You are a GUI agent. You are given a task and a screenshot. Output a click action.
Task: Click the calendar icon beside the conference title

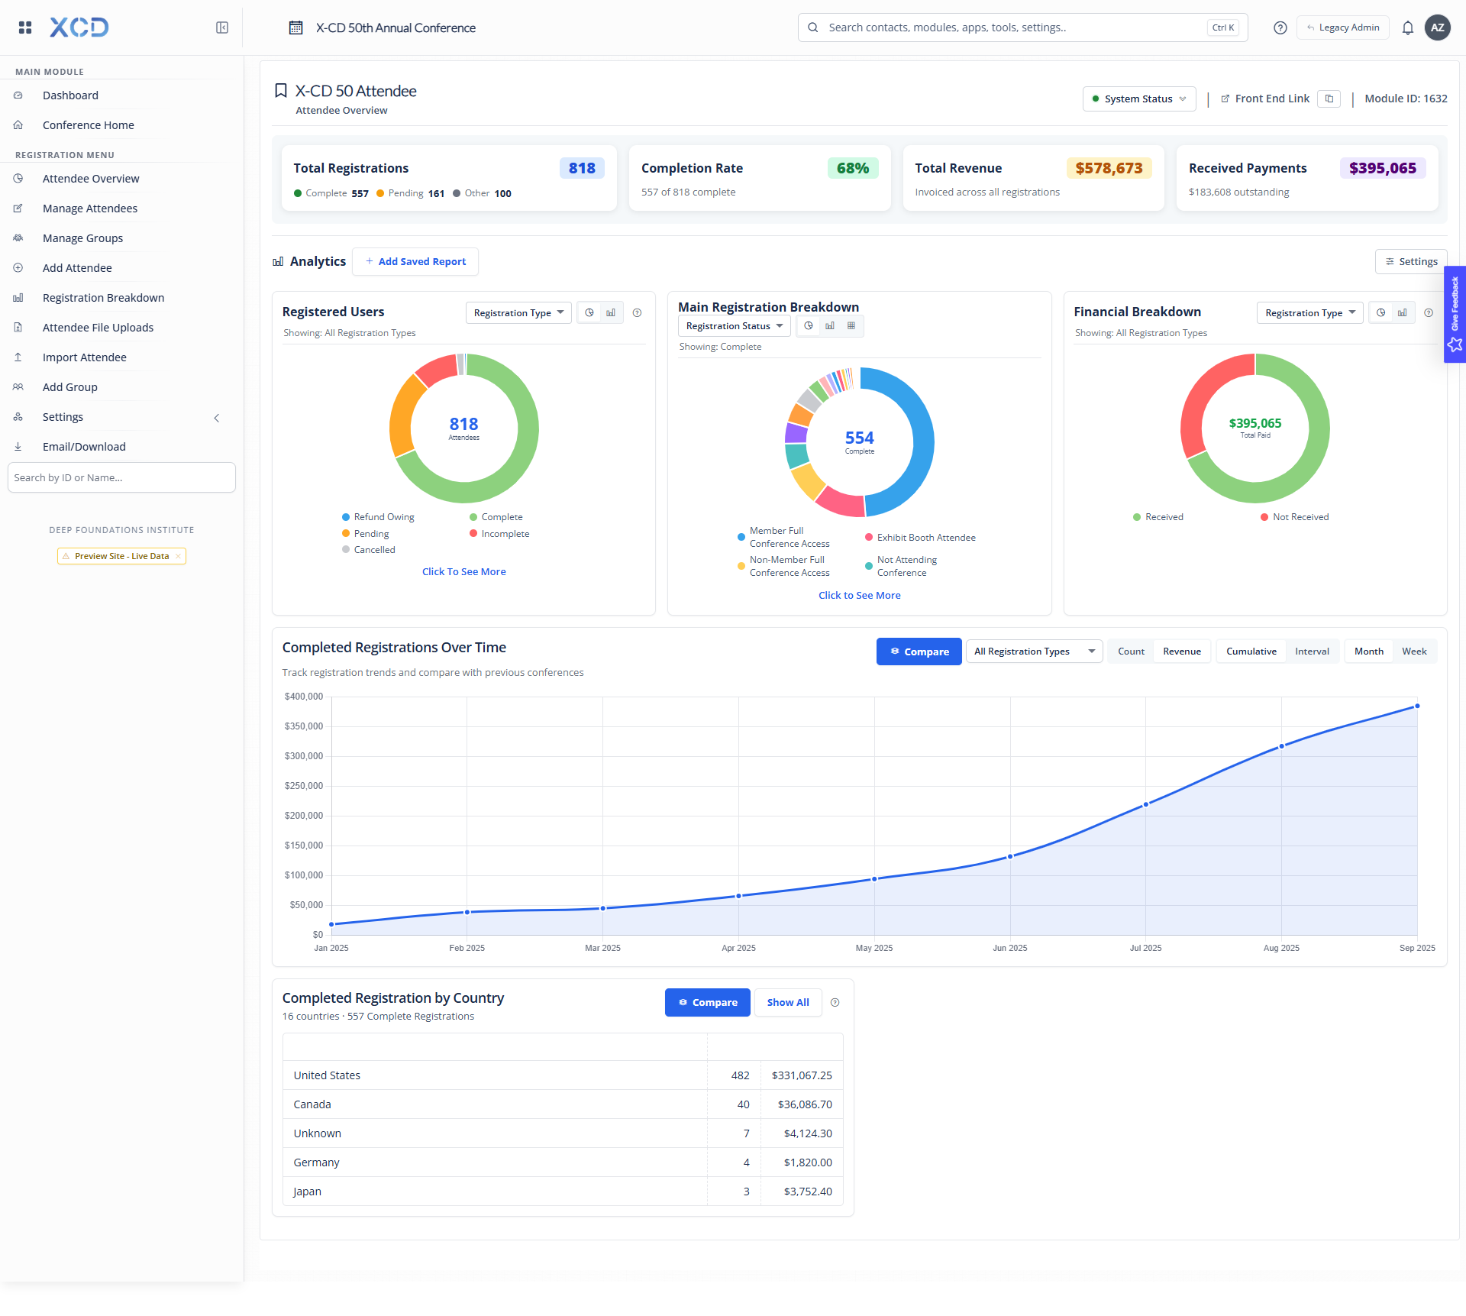295,27
